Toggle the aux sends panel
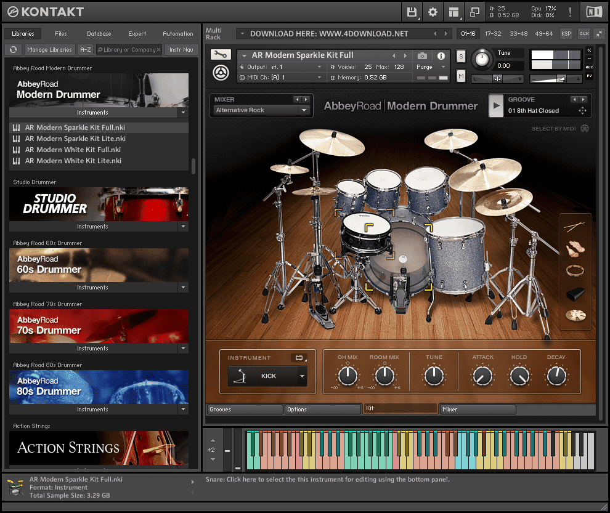Viewport: 610px width, 513px height. tap(584, 34)
